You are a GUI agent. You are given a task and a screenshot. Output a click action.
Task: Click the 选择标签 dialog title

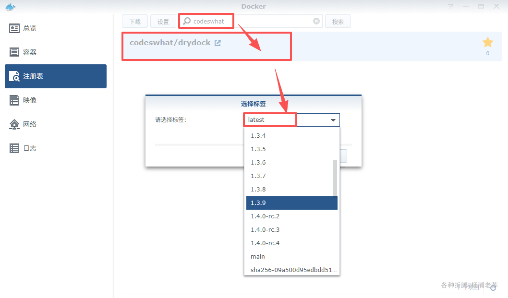coord(254,104)
